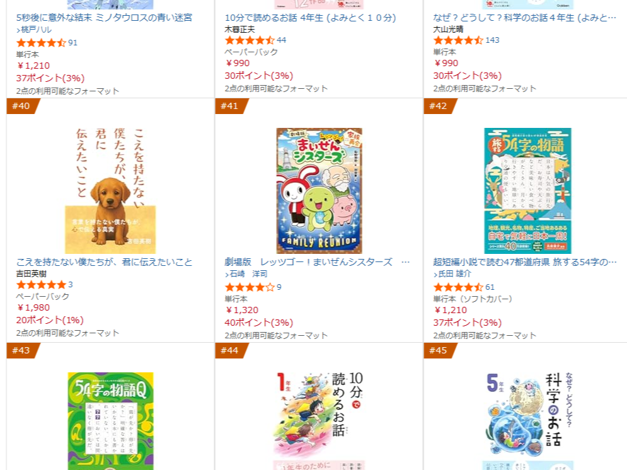Open the star rating for ミノタウロスの青い迷宮

click(41, 43)
